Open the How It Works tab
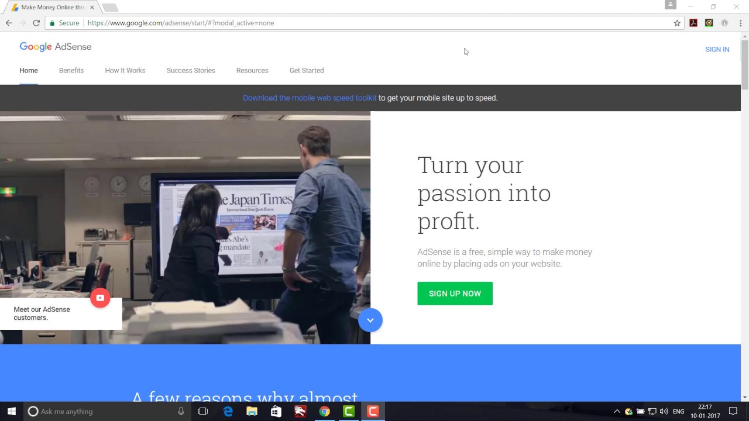 point(125,70)
